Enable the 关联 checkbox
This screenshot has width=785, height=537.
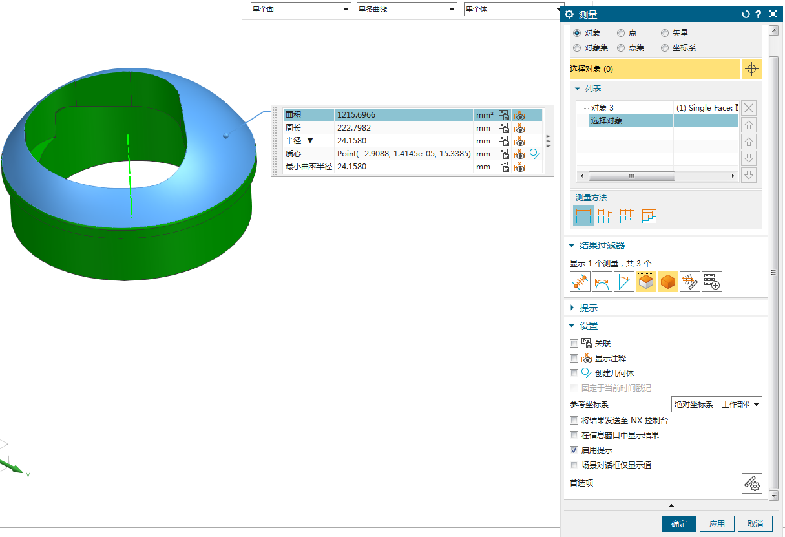pyautogui.click(x=574, y=344)
